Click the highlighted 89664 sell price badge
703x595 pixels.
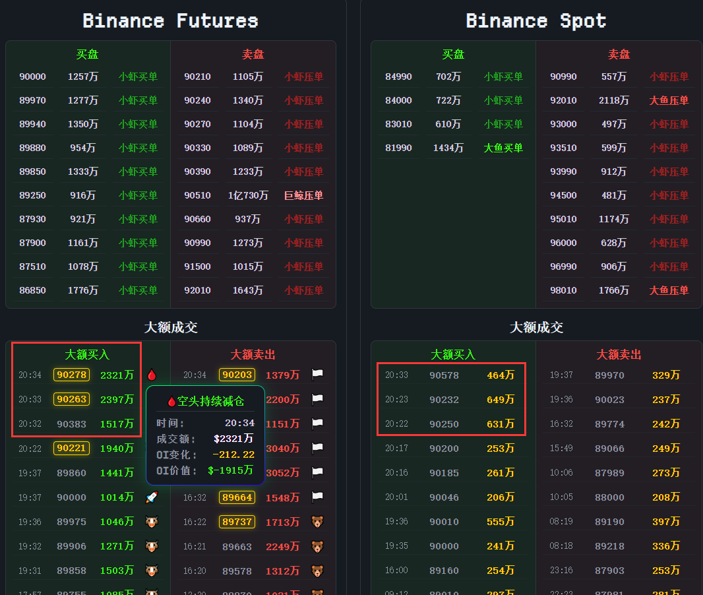pos(237,497)
